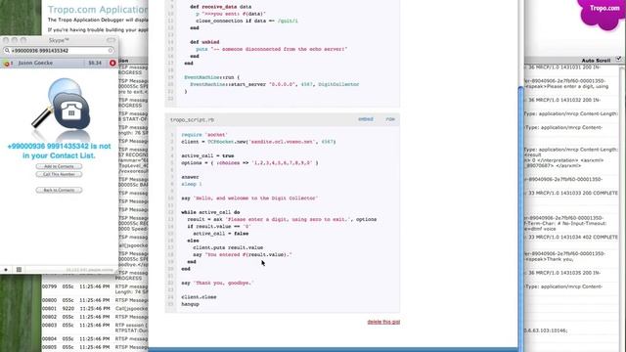The width and height of the screenshot is (626, 352).
Task: Click the purple Tropo.com logo
Action: [602, 14]
